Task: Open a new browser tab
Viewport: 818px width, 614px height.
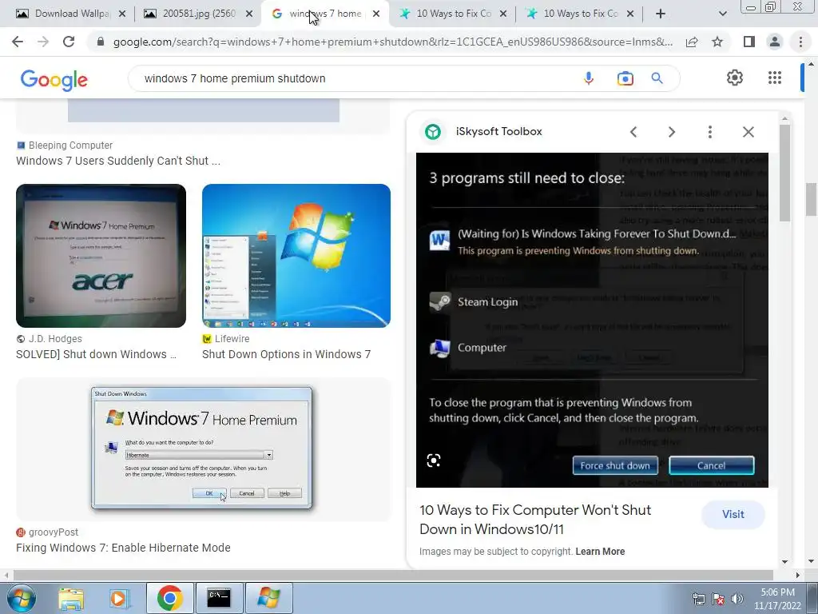Action: tap(661, 14)
